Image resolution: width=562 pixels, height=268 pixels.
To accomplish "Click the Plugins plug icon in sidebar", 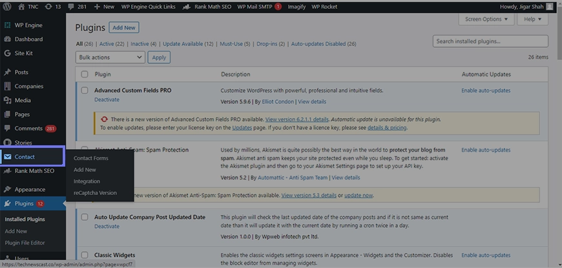I will click(7, 203).
